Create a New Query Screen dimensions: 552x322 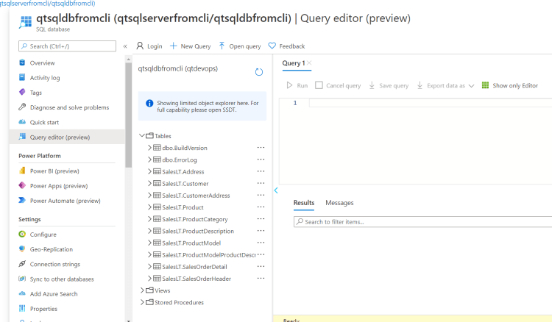190,46
